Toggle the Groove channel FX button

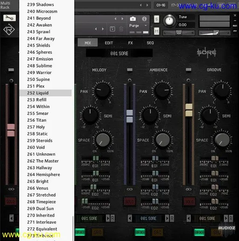(199, 232)
